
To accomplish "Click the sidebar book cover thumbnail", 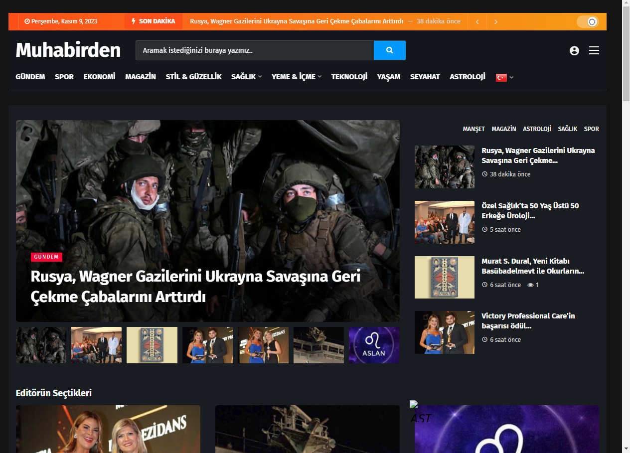I will click(445, 278).
